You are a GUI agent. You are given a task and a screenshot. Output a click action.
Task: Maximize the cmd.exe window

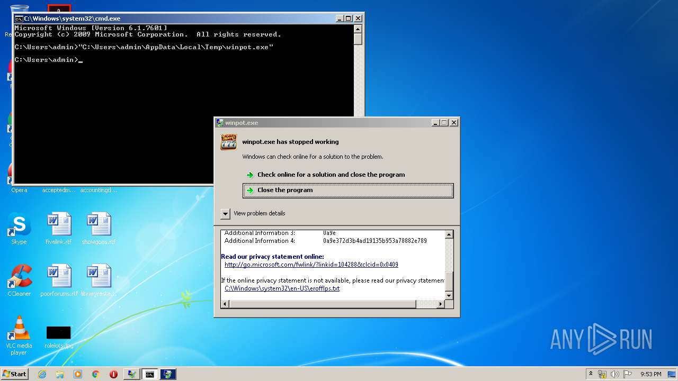[348, 19]
